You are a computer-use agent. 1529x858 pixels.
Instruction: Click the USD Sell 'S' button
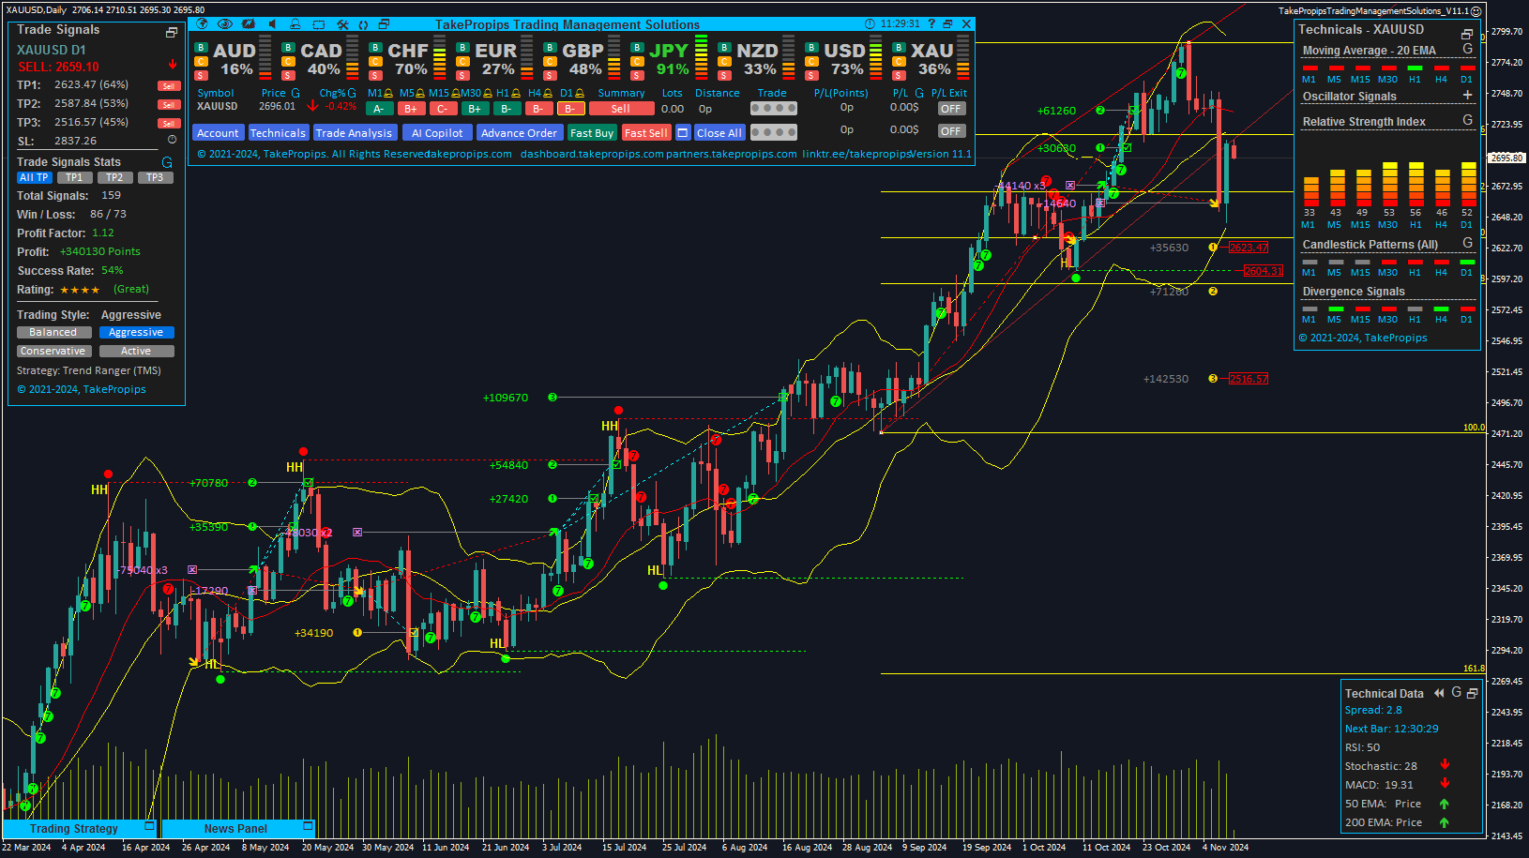pos(811,75)
